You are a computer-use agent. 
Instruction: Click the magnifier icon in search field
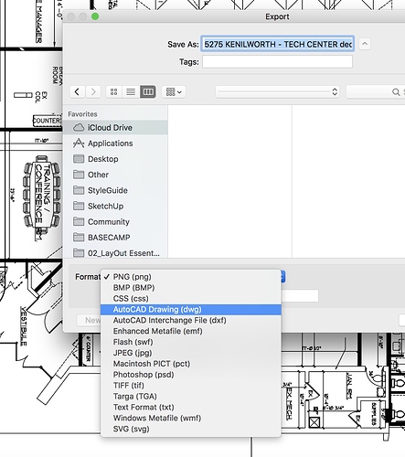(396, 92)
